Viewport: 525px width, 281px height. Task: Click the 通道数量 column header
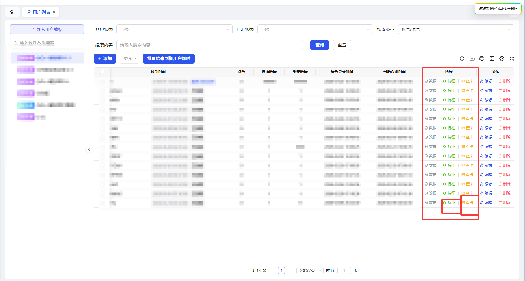pos(269,72)
